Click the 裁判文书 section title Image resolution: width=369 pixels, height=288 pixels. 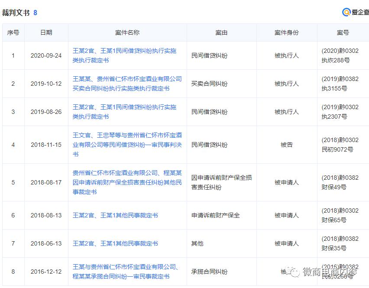[16, 13]
